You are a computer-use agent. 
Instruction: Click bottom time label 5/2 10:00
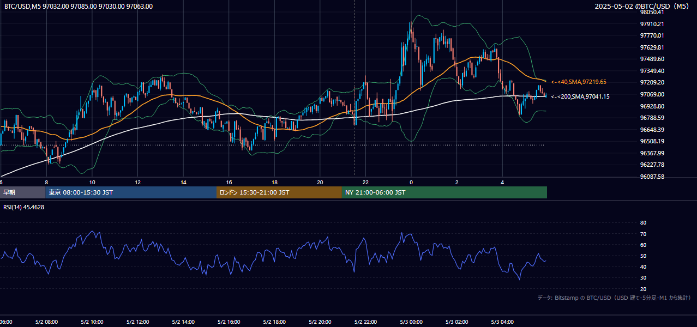(92, 322)
